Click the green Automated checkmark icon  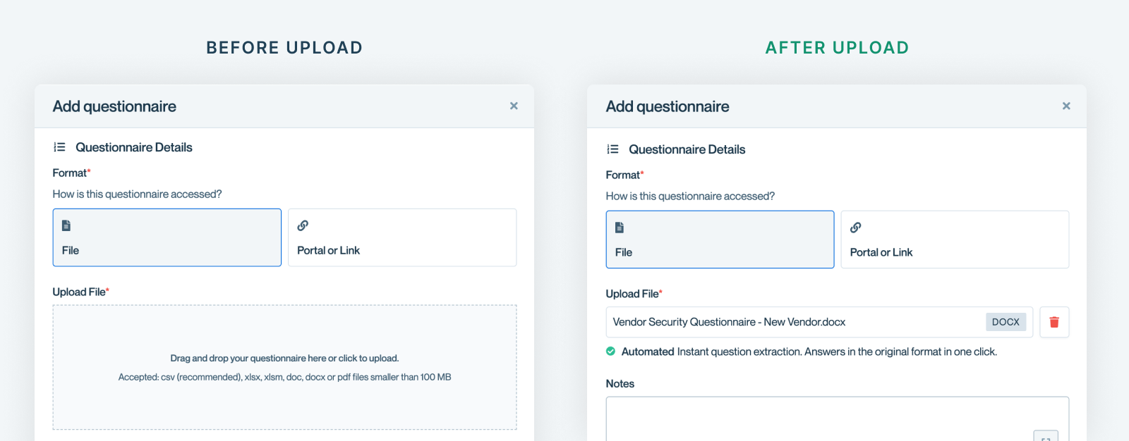(x=611, y=351)
